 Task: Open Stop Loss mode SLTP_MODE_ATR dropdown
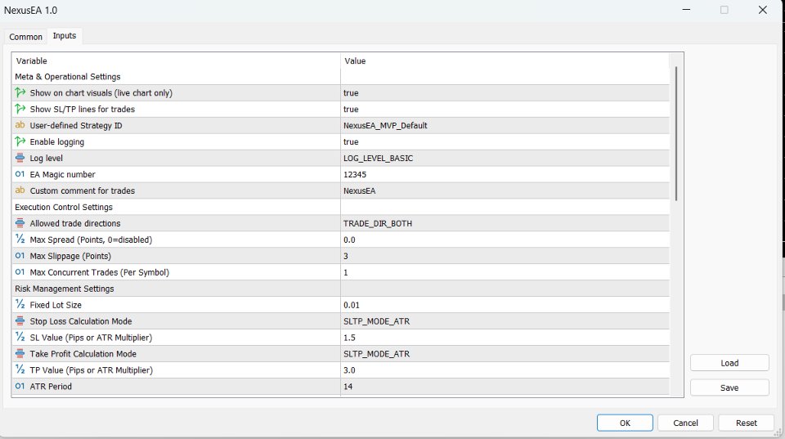point(505,320)
